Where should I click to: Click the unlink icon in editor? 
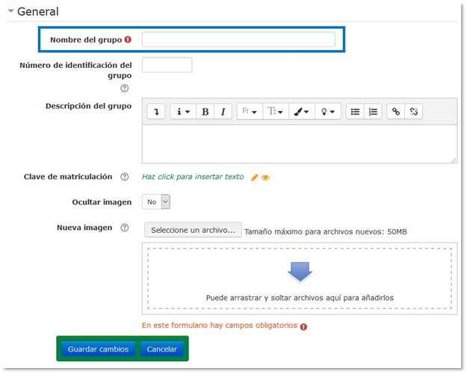[414, 112]
